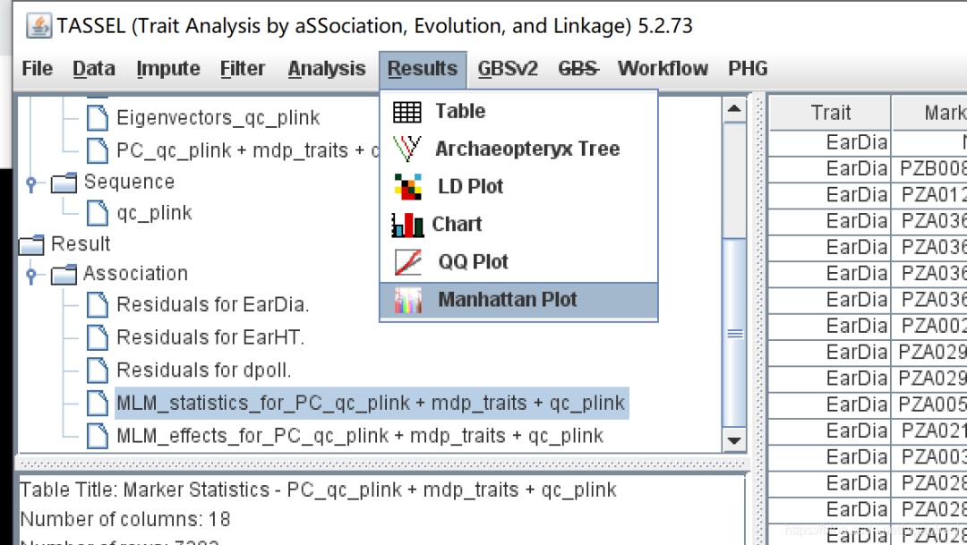Screen dimensions: 967x545
Task: Select MLM_statistics_for_PC_qc_plink tree item
Action: (x=372, y=404)
